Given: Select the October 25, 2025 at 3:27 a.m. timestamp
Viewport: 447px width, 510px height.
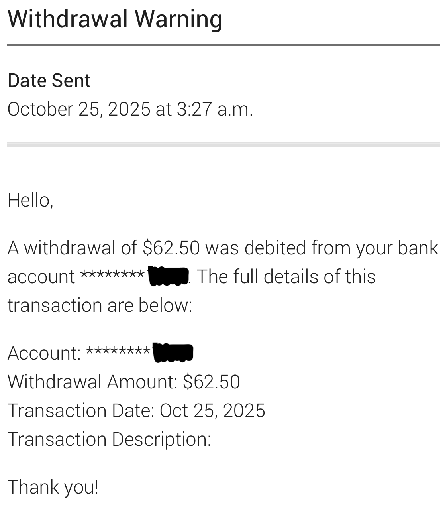Looking at the screenshot, I should point(130,109).
